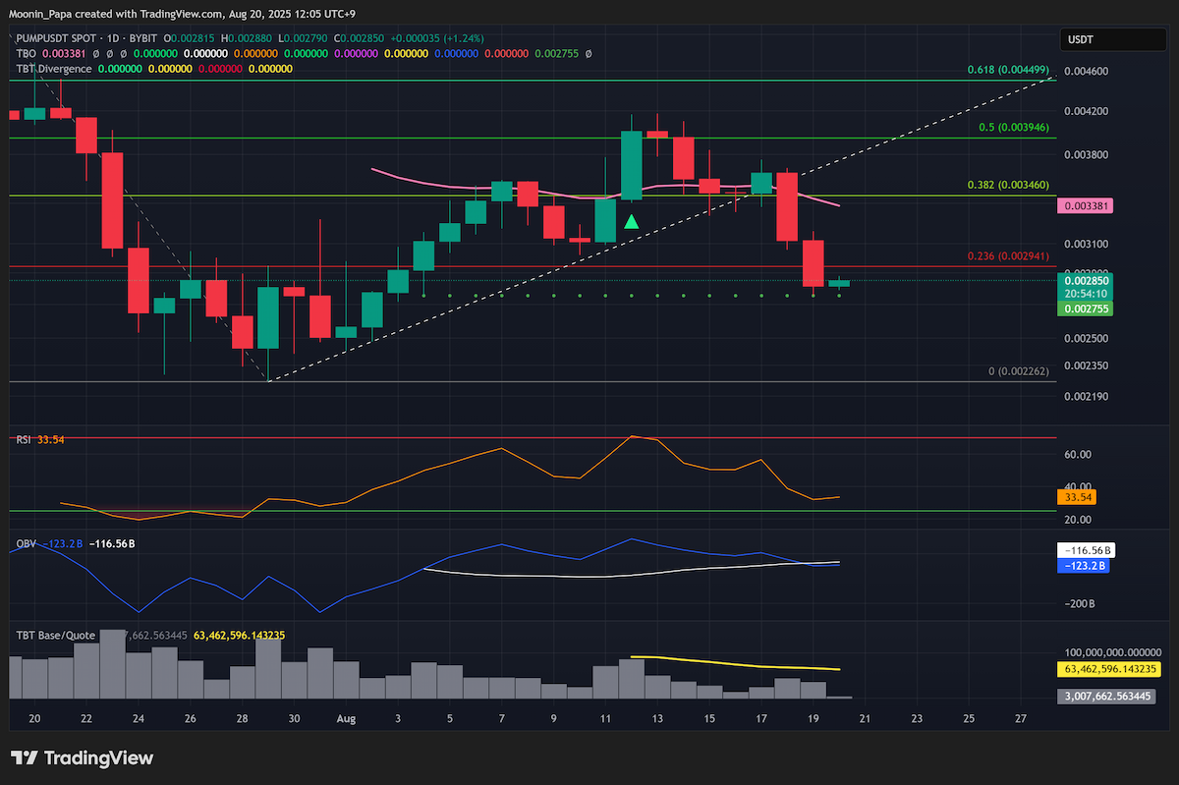This screenshot has width=1179, height=785.
Task: Select the TBT Divergence indicator label
Action: click(x=54, y=69)
